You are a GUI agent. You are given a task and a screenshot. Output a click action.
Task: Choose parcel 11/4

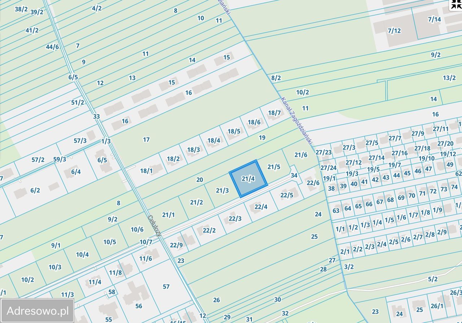click(95, 282)
